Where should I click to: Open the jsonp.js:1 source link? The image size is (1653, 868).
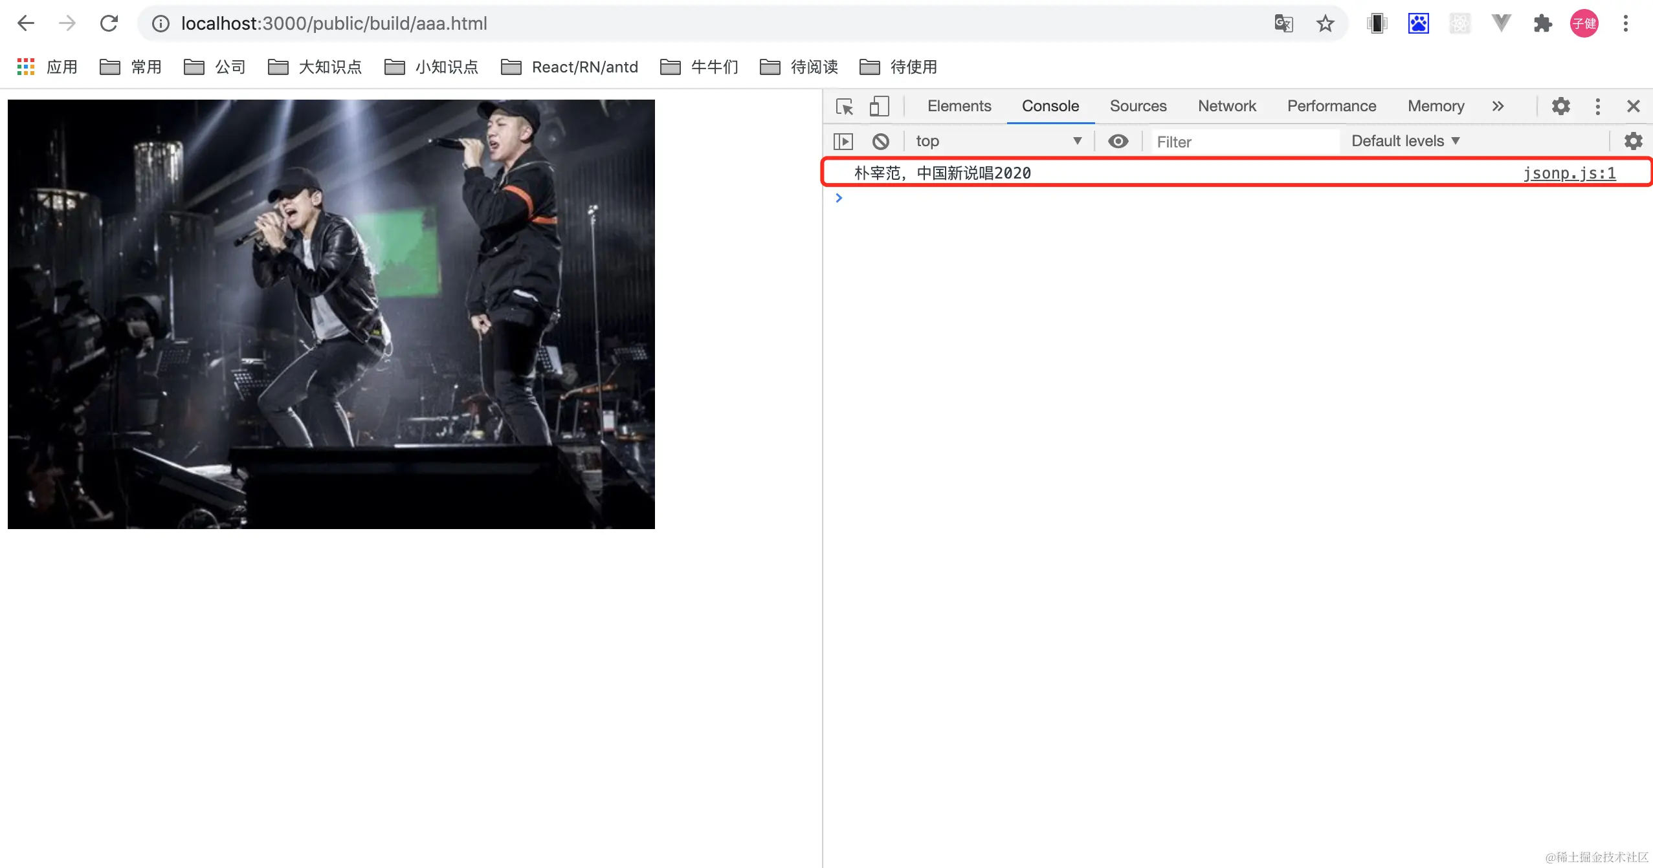[x=1569, y=173]
